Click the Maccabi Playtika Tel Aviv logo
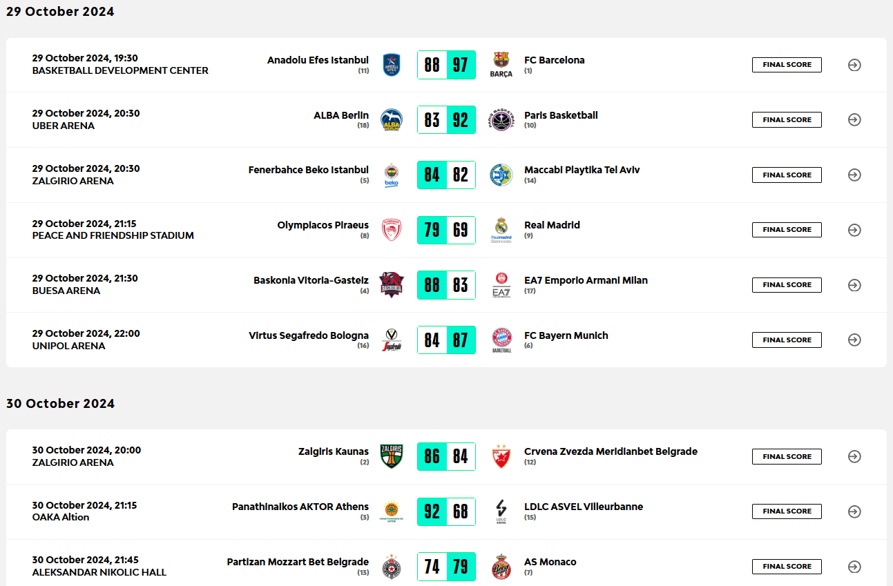Image resolution: width=893 pixels, height=586 pixels. (501, 175)
